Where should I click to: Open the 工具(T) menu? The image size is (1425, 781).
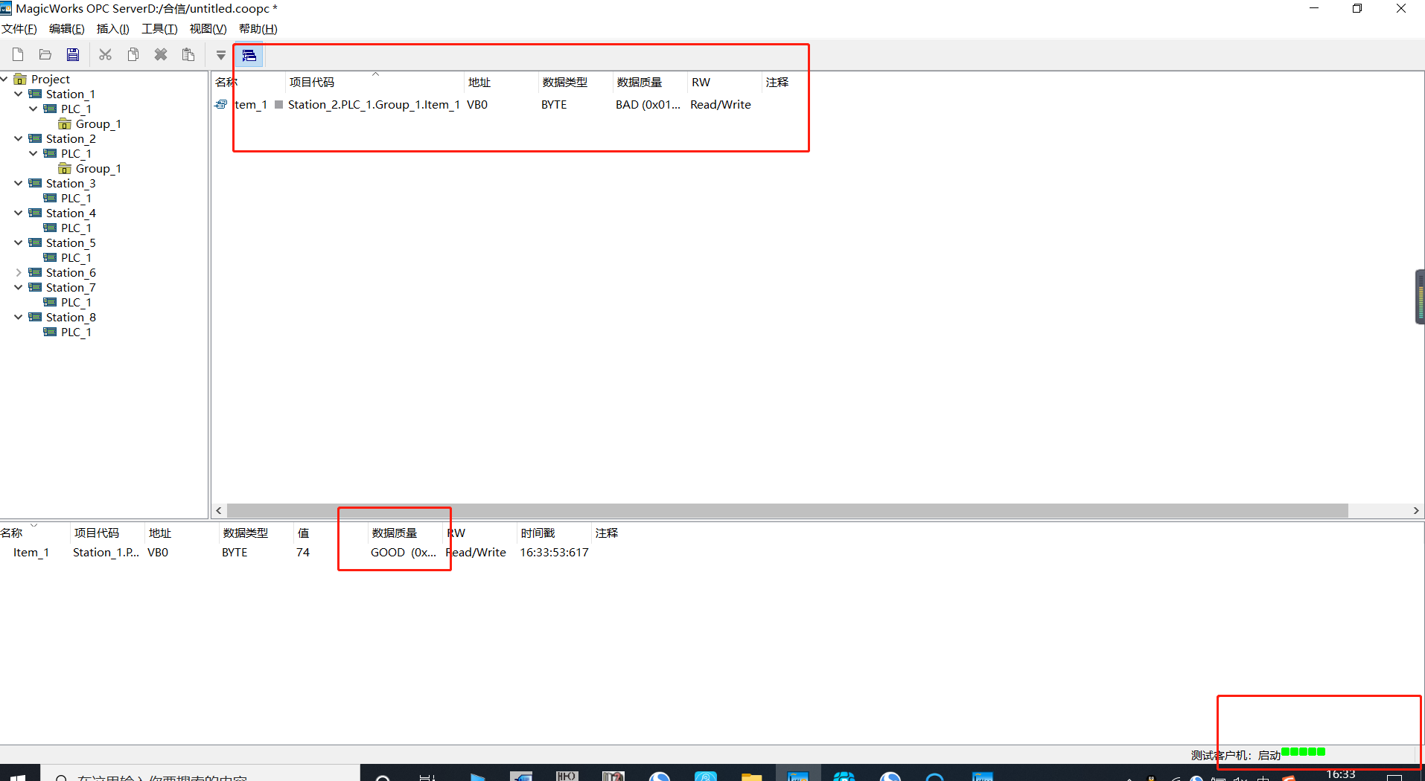[x=159, y=29]
